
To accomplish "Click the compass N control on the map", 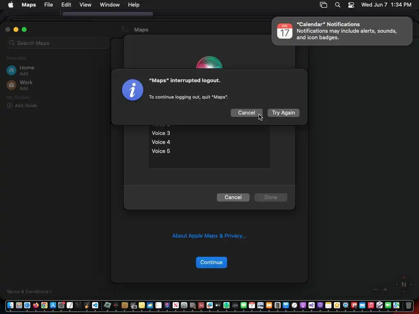I will coord(403,285).
